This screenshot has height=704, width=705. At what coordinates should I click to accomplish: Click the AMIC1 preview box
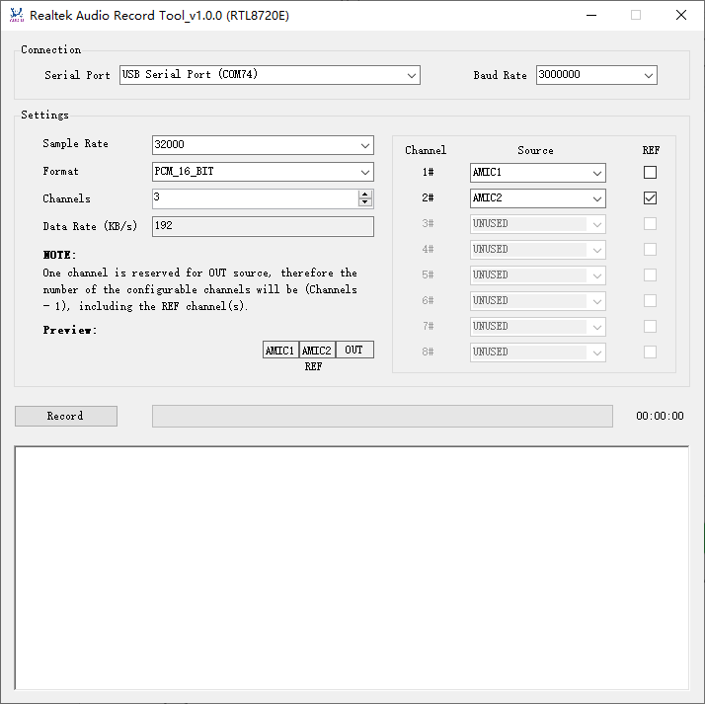tap(280, 351)
